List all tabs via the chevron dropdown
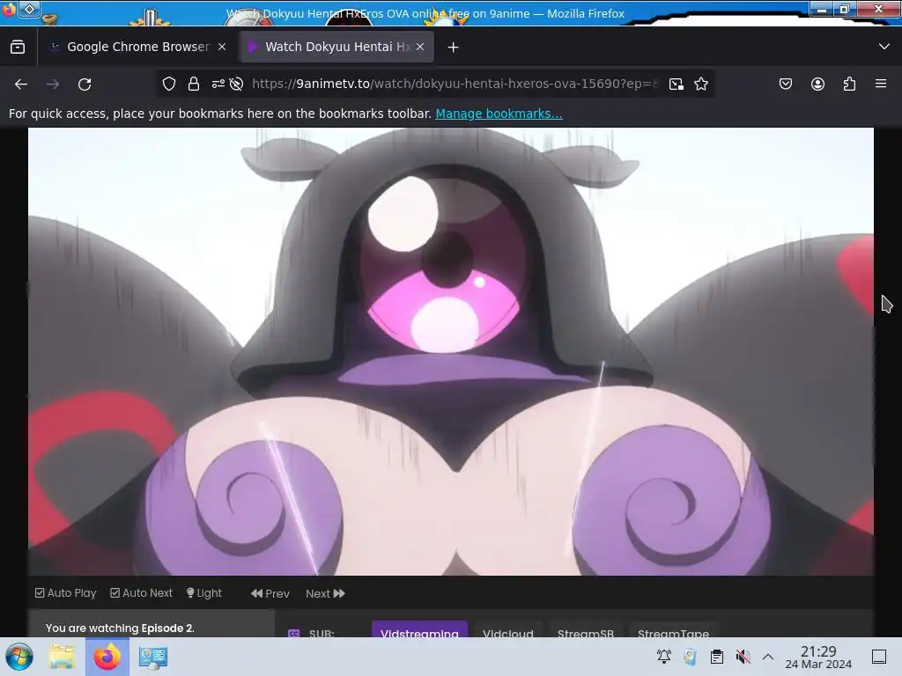Screen dimensions: 902x676 pos(884,47)
